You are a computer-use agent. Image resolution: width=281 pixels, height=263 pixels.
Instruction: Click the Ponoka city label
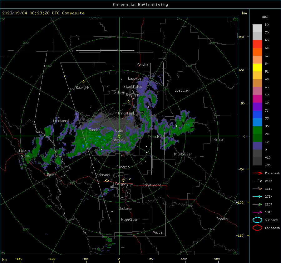pyautogui.click(x=142, y=64)
